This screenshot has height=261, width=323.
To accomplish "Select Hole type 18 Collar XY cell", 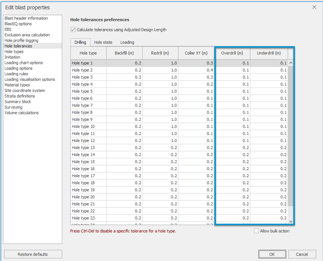I will [x=196, y=183].
